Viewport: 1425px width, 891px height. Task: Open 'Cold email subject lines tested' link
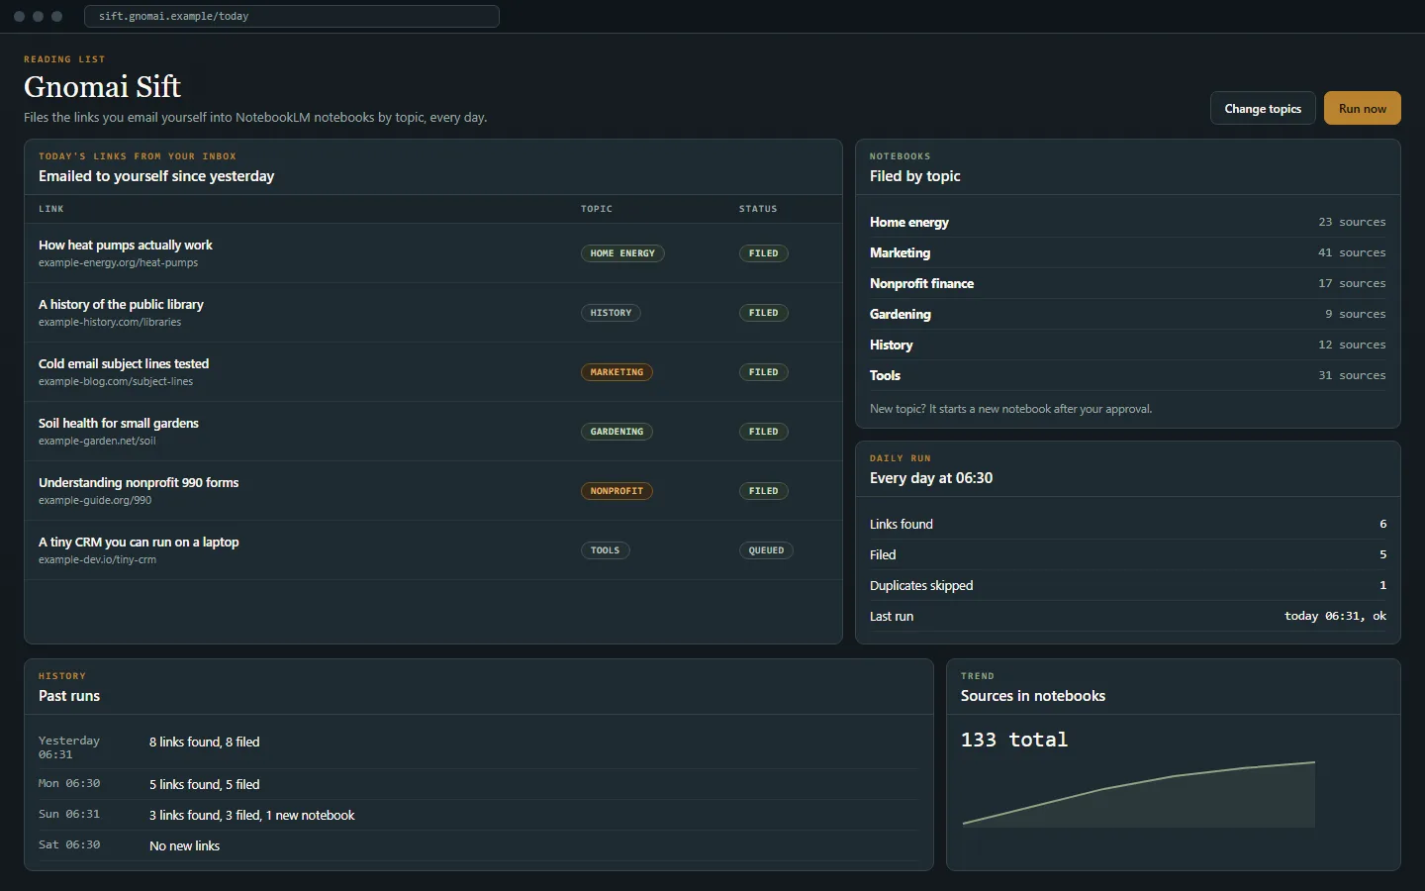124,364
